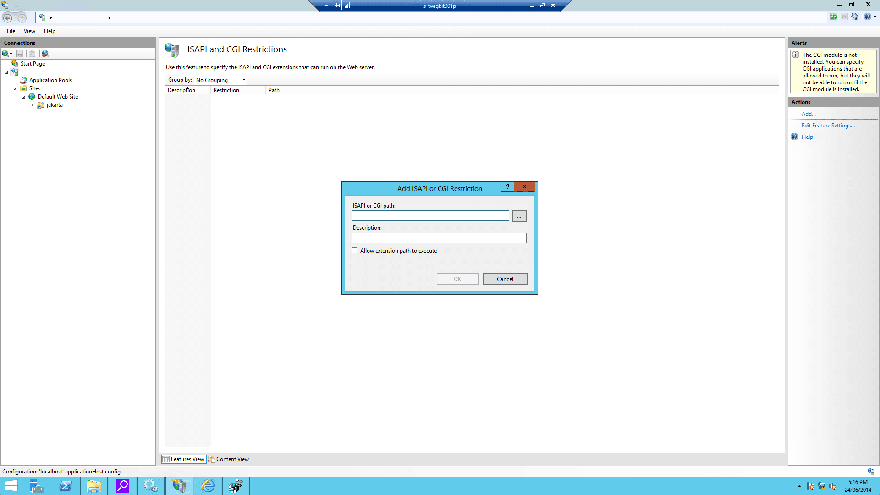
Task: Switch to Content View tab
Action: point(229,459)
